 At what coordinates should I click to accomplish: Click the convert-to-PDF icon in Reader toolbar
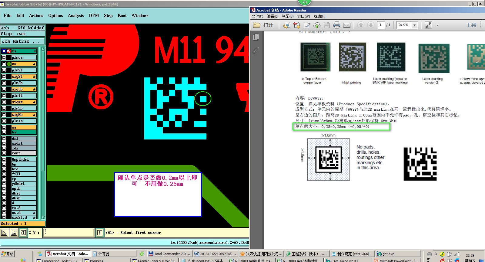coord(286,25)
